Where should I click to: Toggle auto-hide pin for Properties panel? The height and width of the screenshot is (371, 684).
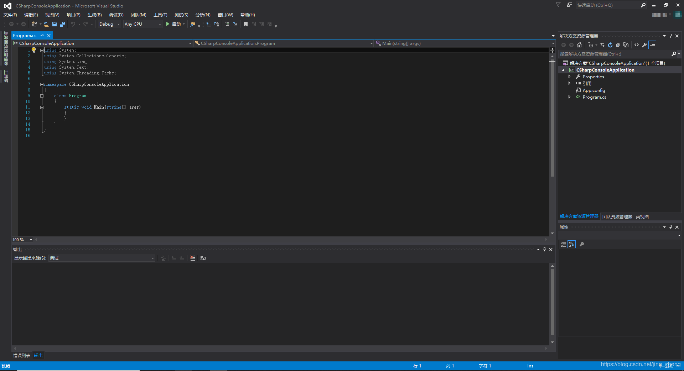point(670,227)
